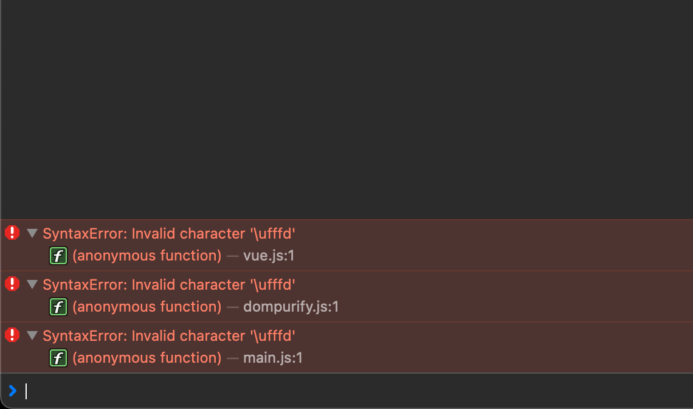
Task: Click the red error icon for the vue.js error
Action: 12,233
